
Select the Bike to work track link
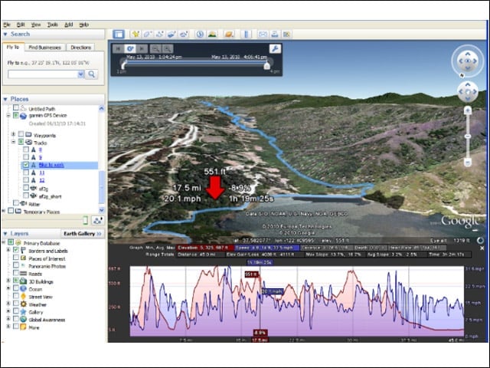click(x=51, y=165)
